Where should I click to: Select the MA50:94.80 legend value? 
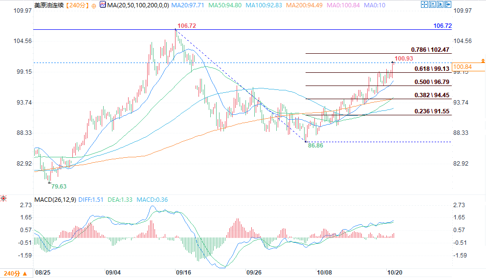tap(225, 5)
